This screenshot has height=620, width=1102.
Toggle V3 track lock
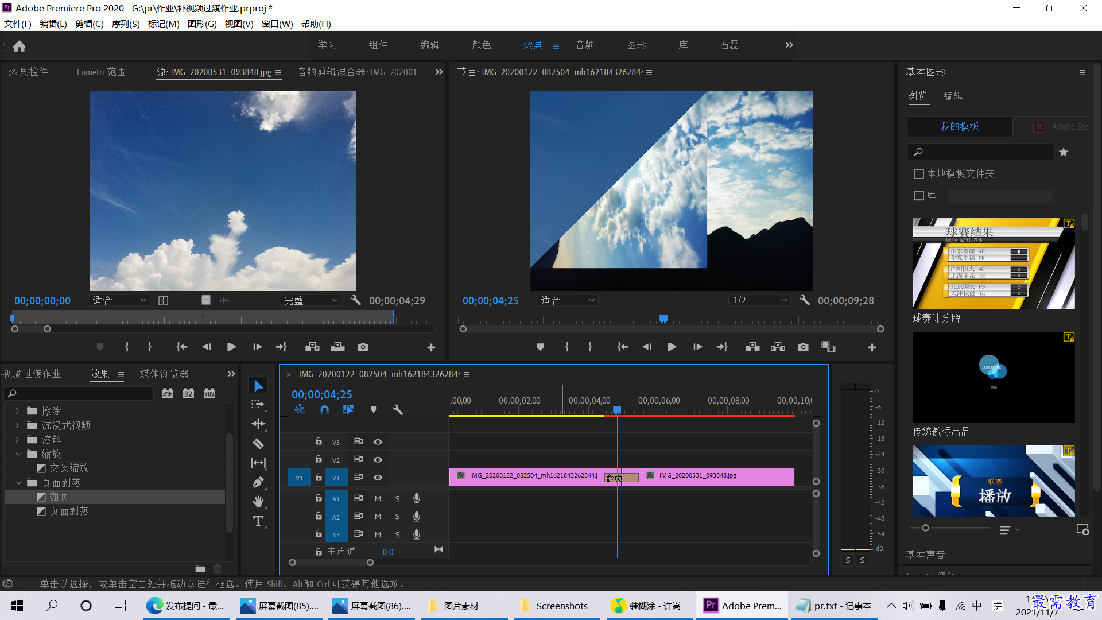[319, 441]
